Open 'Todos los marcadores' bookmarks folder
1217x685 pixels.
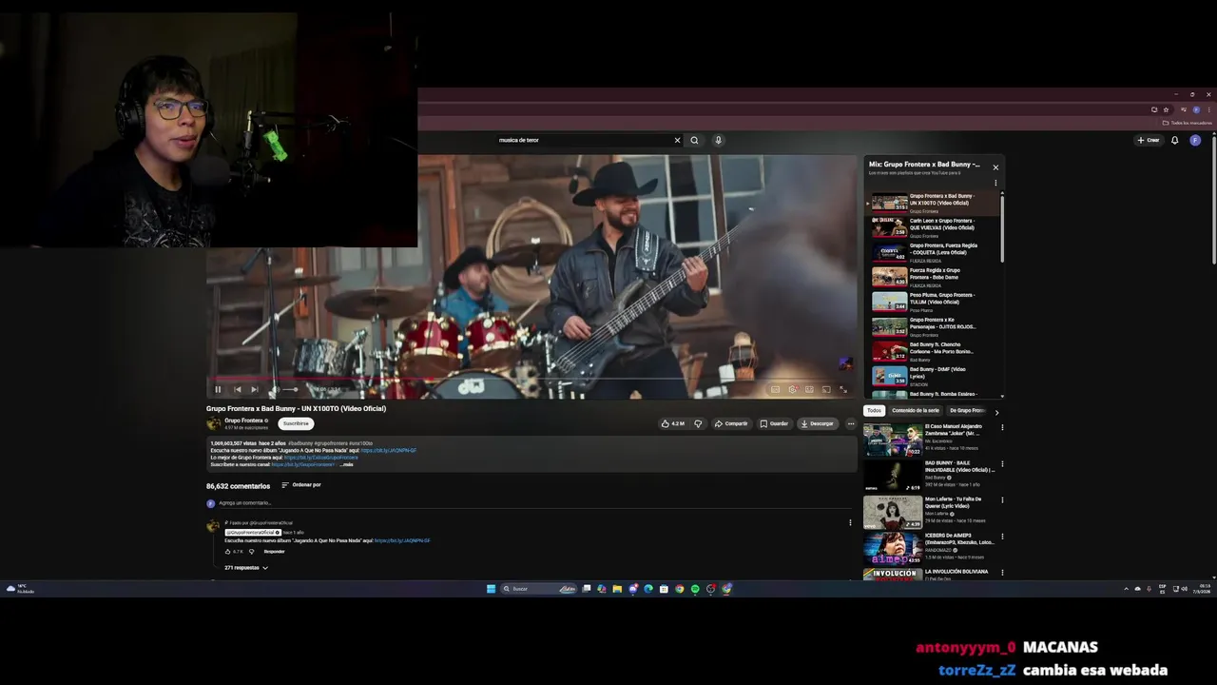click(x=1188, y=123)
